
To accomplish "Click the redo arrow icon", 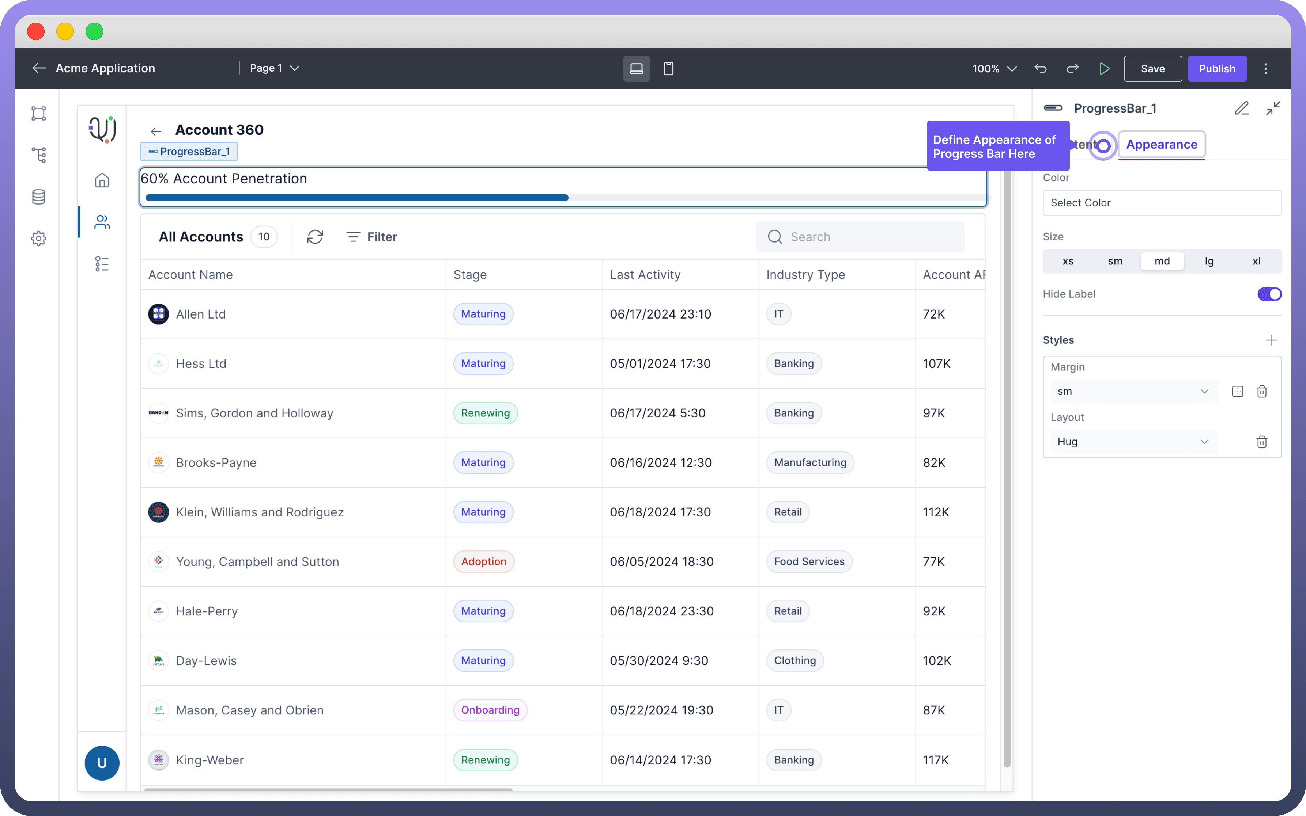I will pyautogui.click(x=1072, y=69).
